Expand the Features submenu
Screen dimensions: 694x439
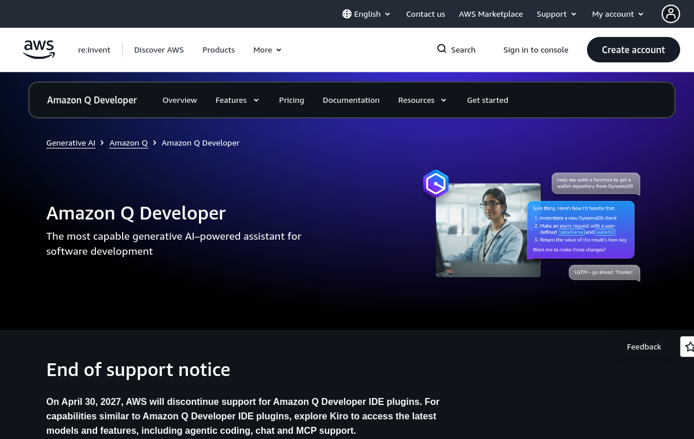tap(237, 100)
